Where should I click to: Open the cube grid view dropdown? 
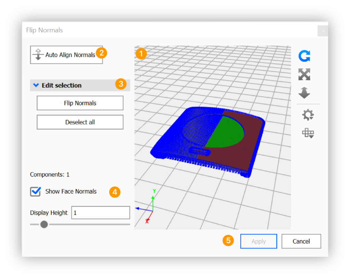(x=308, y=133)
